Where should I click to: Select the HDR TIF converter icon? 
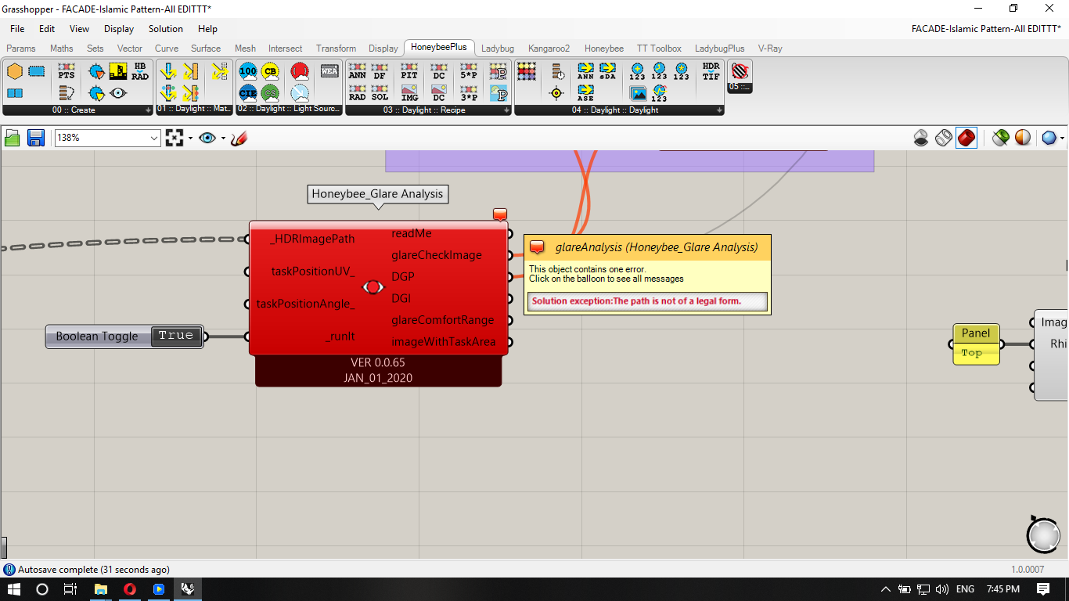point(711,71)
